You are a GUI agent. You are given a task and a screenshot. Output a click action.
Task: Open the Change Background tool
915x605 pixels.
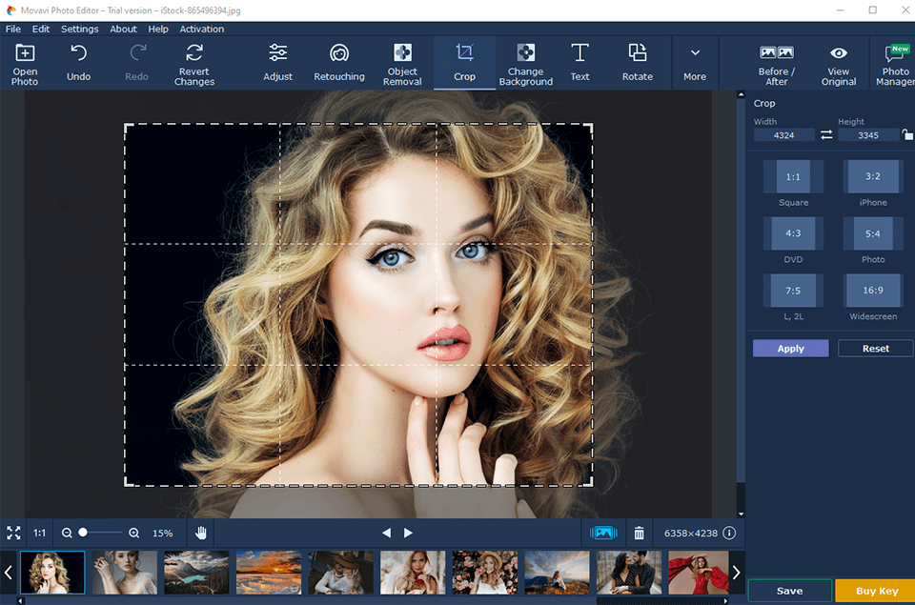[x=526, y=62]
